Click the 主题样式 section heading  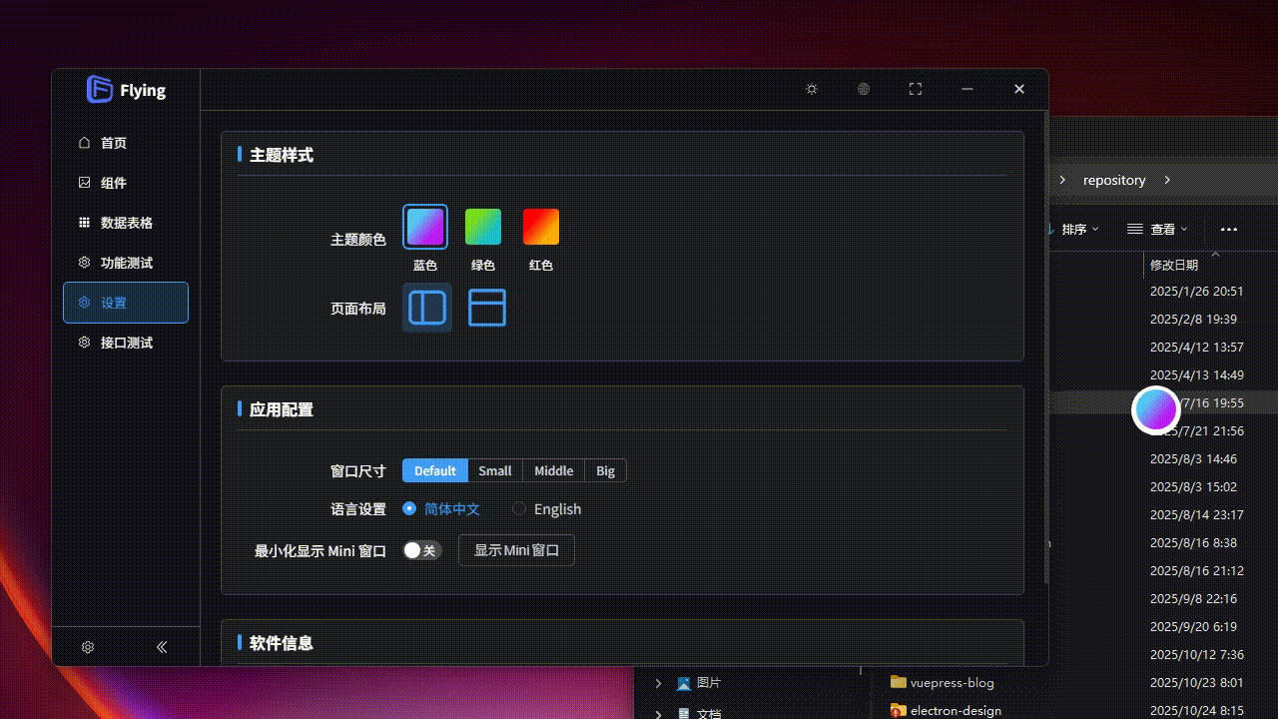coord(282,155)
